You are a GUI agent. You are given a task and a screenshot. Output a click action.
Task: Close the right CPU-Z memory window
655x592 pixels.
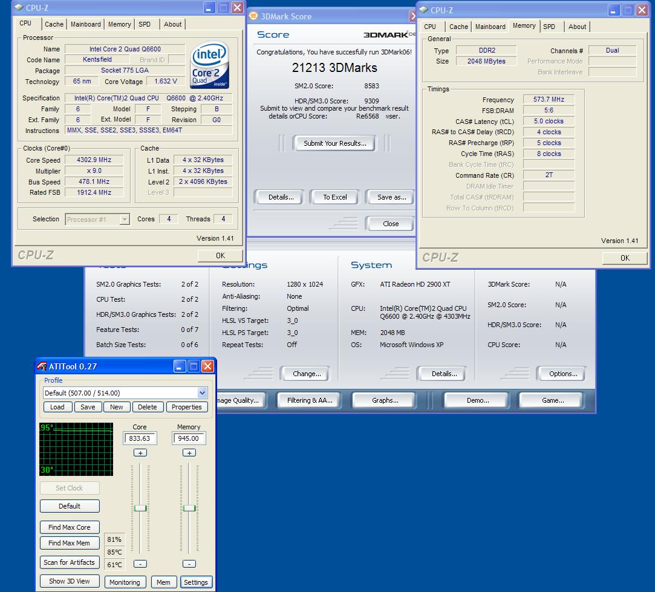click(642, 10)
